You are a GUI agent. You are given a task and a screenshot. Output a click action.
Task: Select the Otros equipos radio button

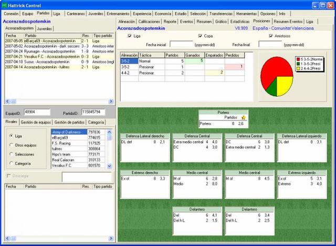point(12,145)
